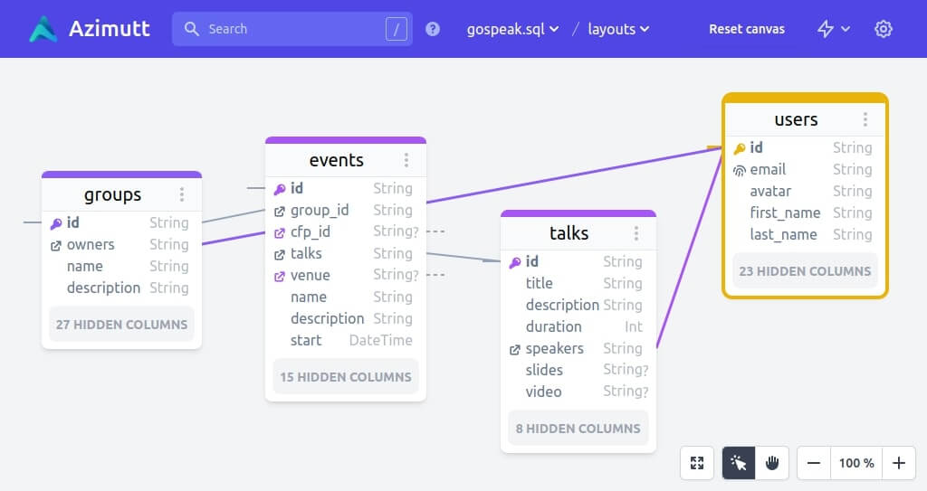Open the settings gear icon
This screenshot has height=491, width=927.
pyautogui.click(x=884, y=29)
